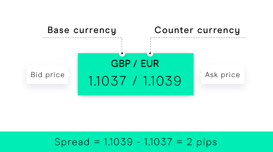Click the dashed line under Base currency
The image size is (273, 152).
pos(82,38)
